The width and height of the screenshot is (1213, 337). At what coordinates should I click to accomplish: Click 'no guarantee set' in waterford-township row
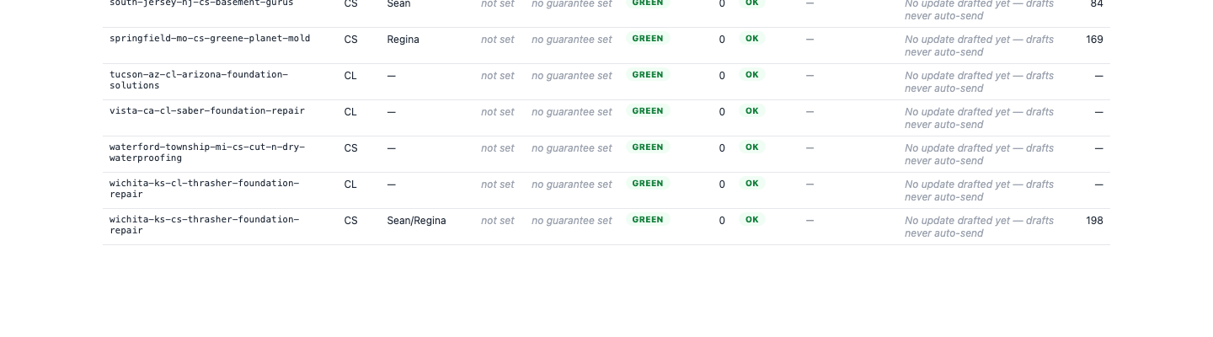(572, 148)
